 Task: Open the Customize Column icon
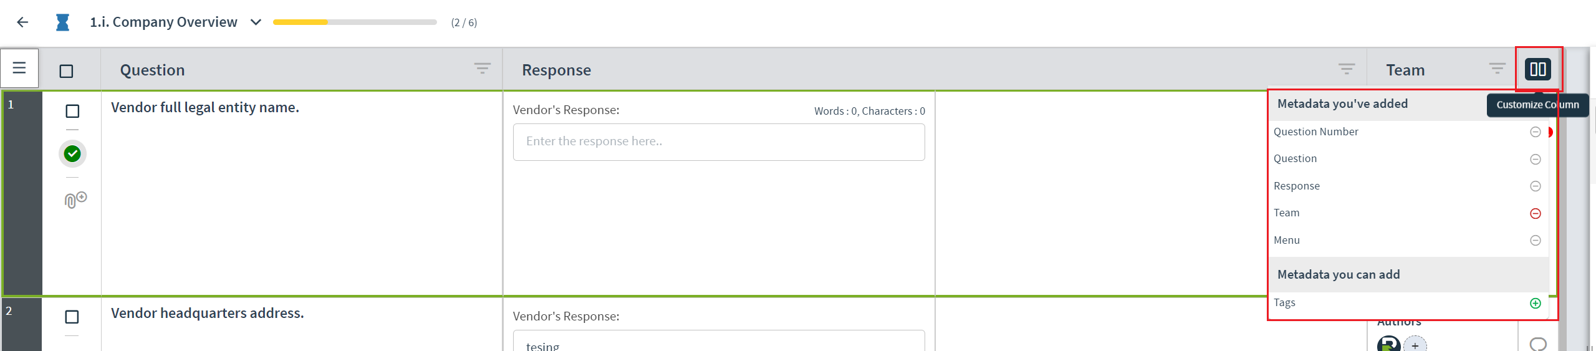[x=1537, y=69]
